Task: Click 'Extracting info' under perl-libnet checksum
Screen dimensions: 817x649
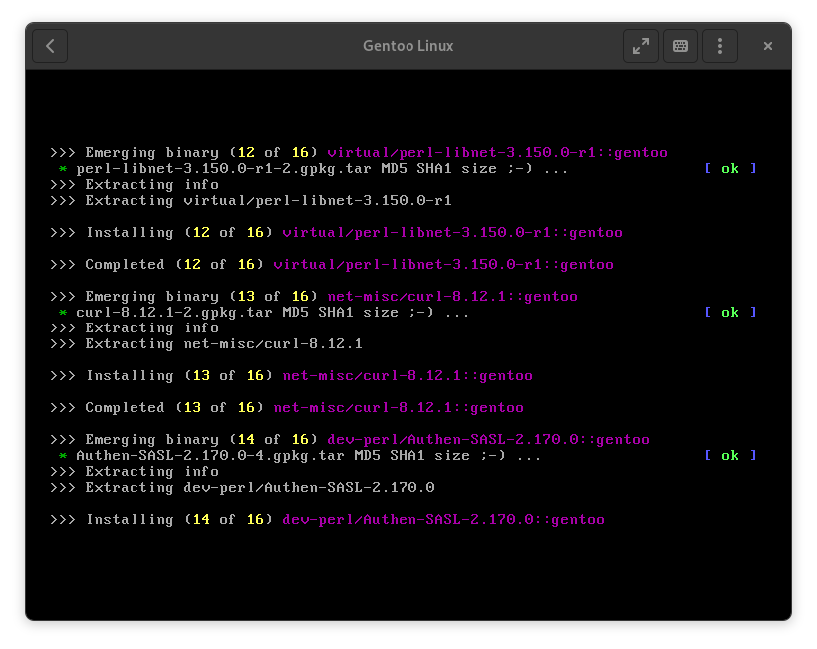Action: (135, 185)
